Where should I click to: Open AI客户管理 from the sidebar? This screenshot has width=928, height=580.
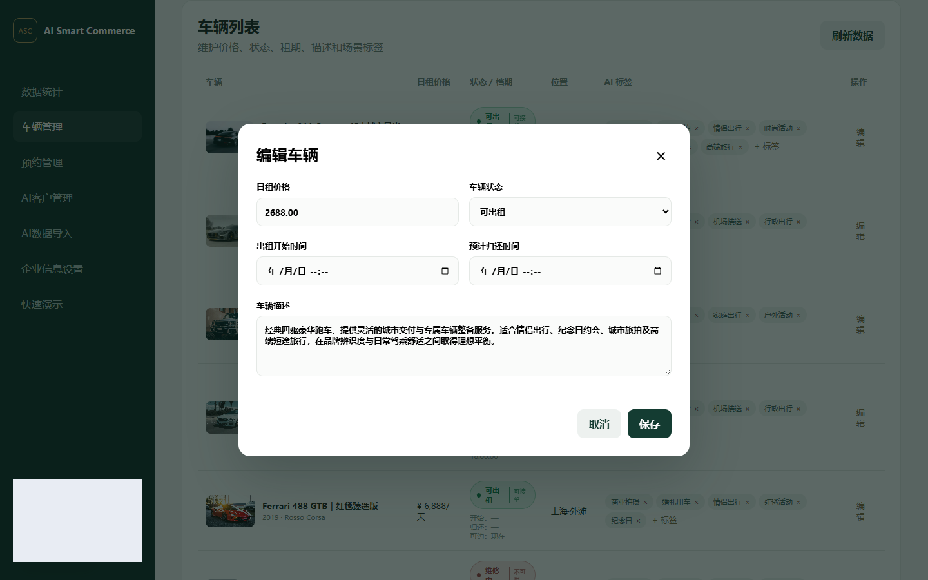[77, 198]
